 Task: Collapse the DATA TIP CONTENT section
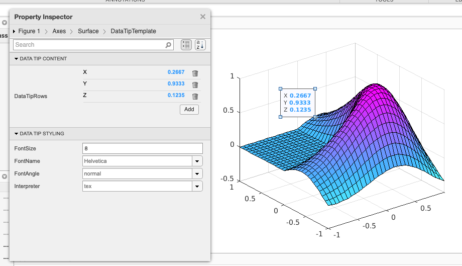click(x=17, y=59)
